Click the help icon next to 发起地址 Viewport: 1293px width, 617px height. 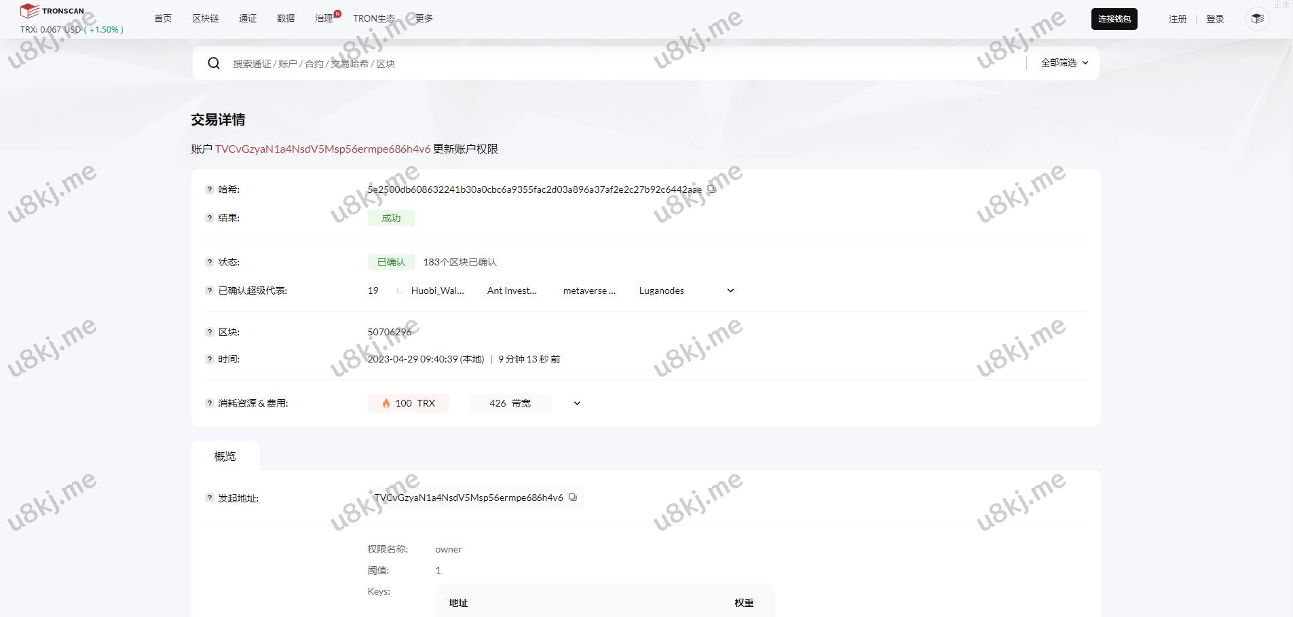[208, 498]
